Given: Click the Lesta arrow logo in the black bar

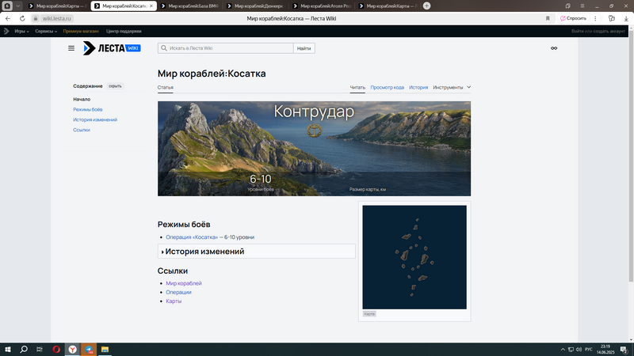Looking at the screenshot, I should coord(6,31).
